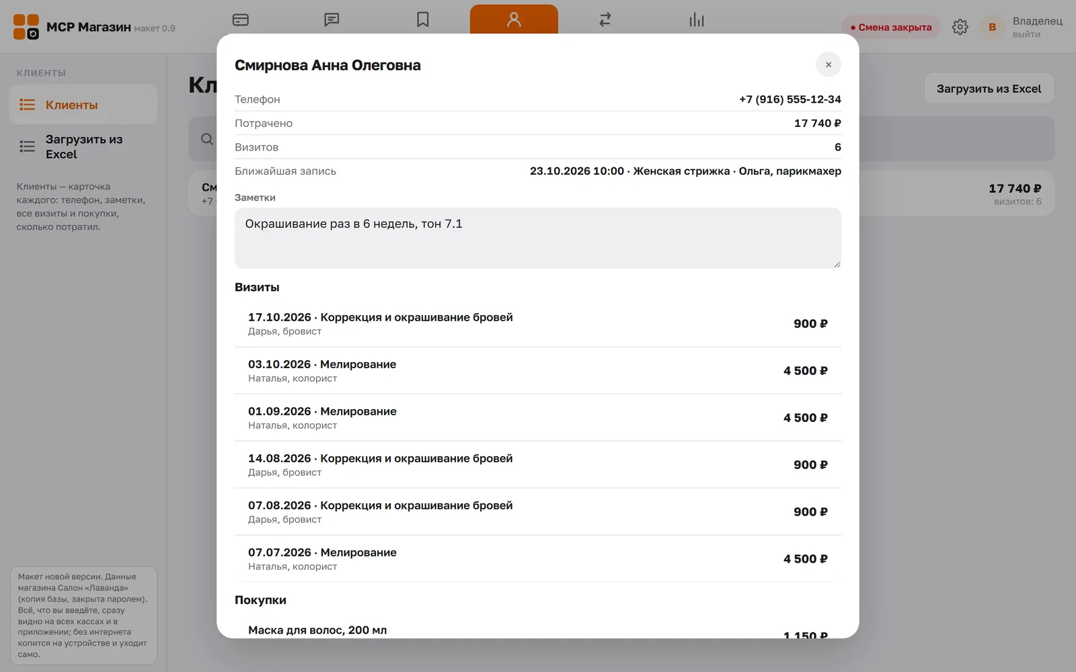Click into the Заметки notes text area
Image resolution: width=1076 pixels, height=672 pixels.
pos(538,238)
